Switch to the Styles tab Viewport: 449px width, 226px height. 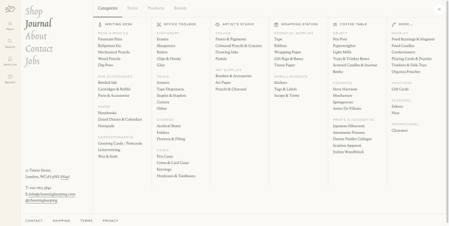point(132,8)
